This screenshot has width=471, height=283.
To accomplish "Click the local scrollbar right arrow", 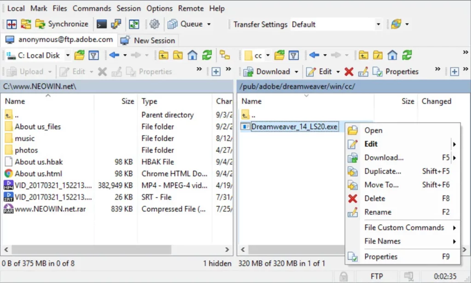I will point(227,249).
